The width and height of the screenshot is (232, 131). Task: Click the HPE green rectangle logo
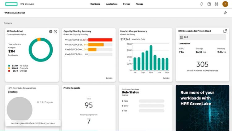pos(11,4)
